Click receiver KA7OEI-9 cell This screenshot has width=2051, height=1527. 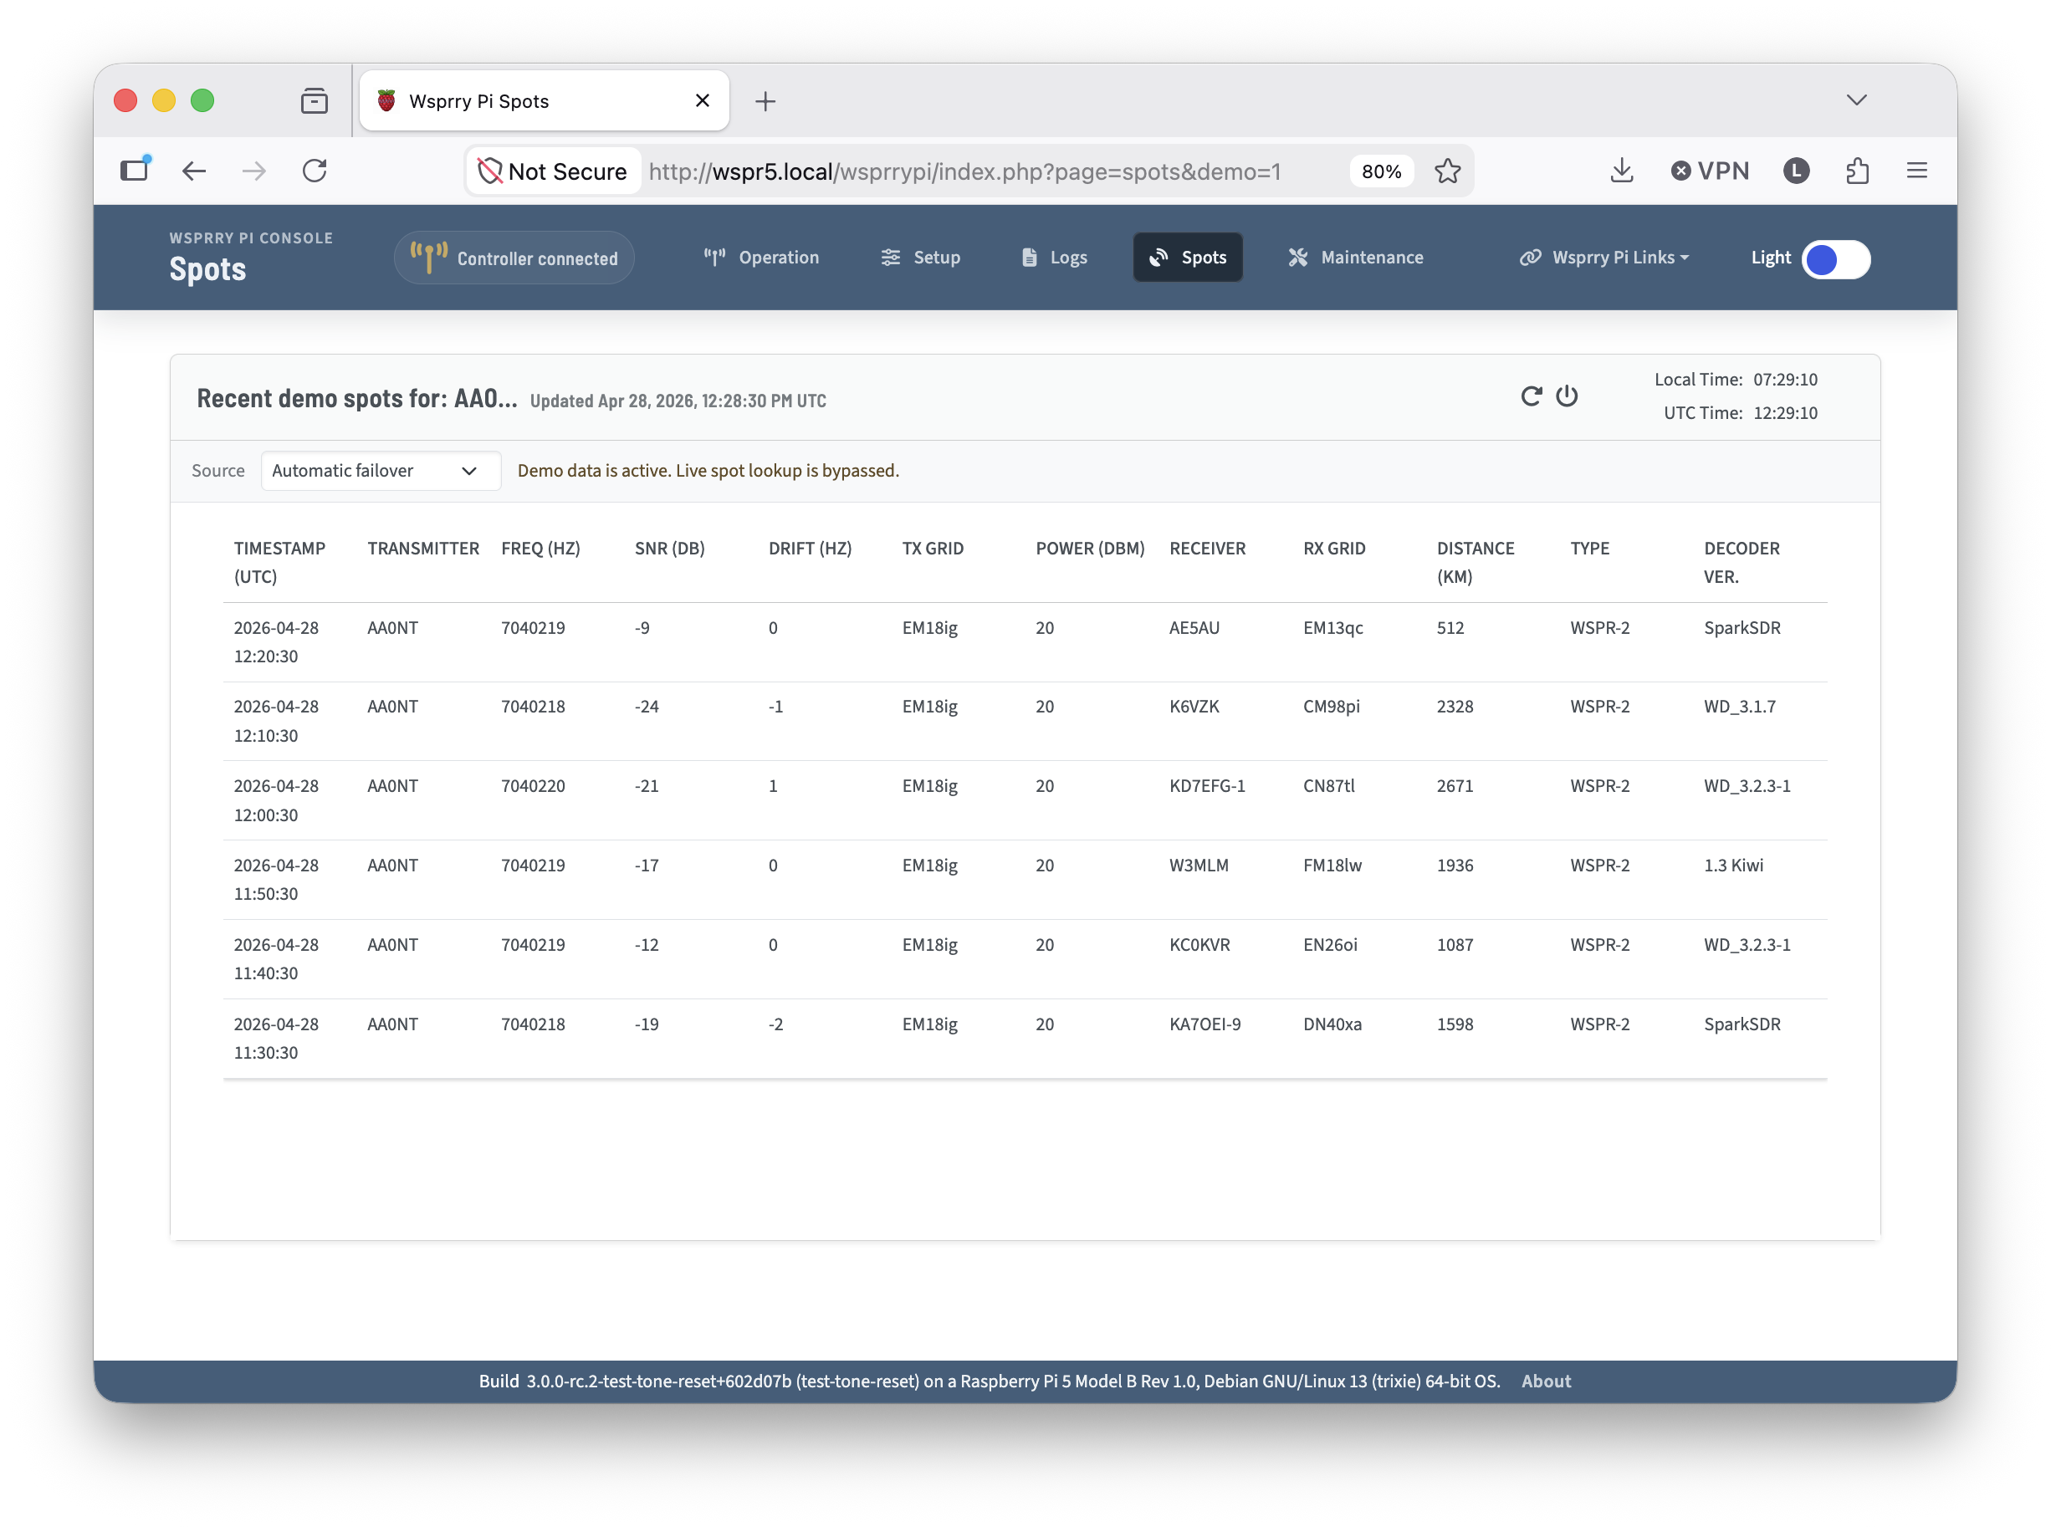(1205, 1024)
